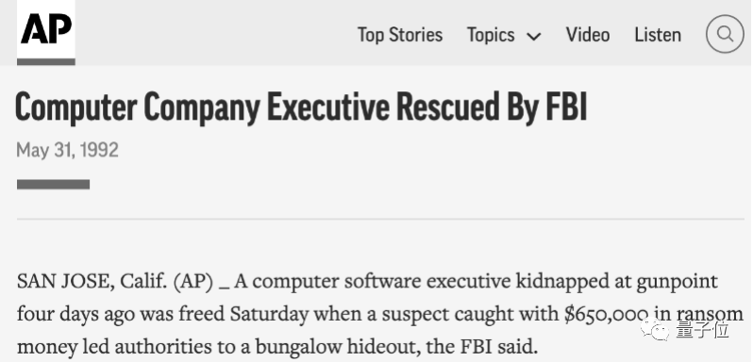Click the May 31, 1992 date

pos(67,150)
